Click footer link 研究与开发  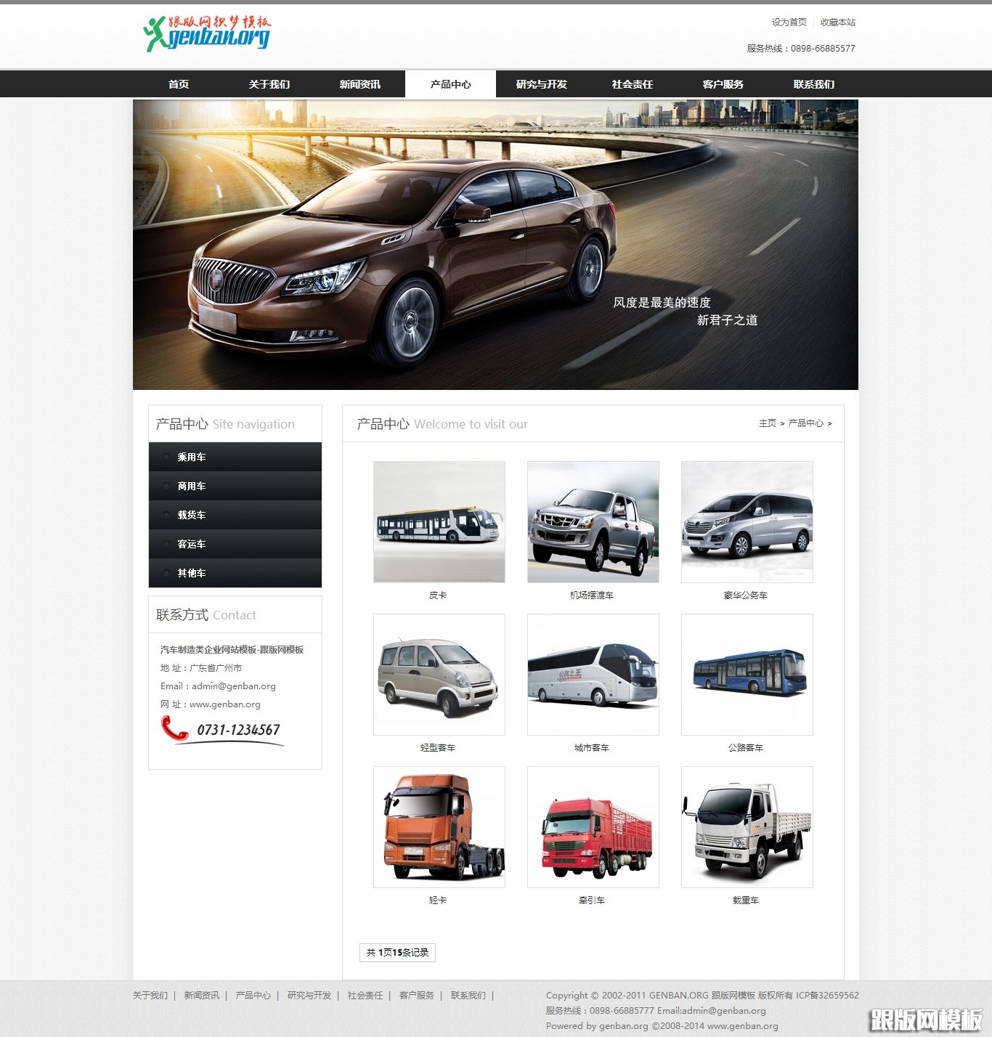[x=309, y=996]
